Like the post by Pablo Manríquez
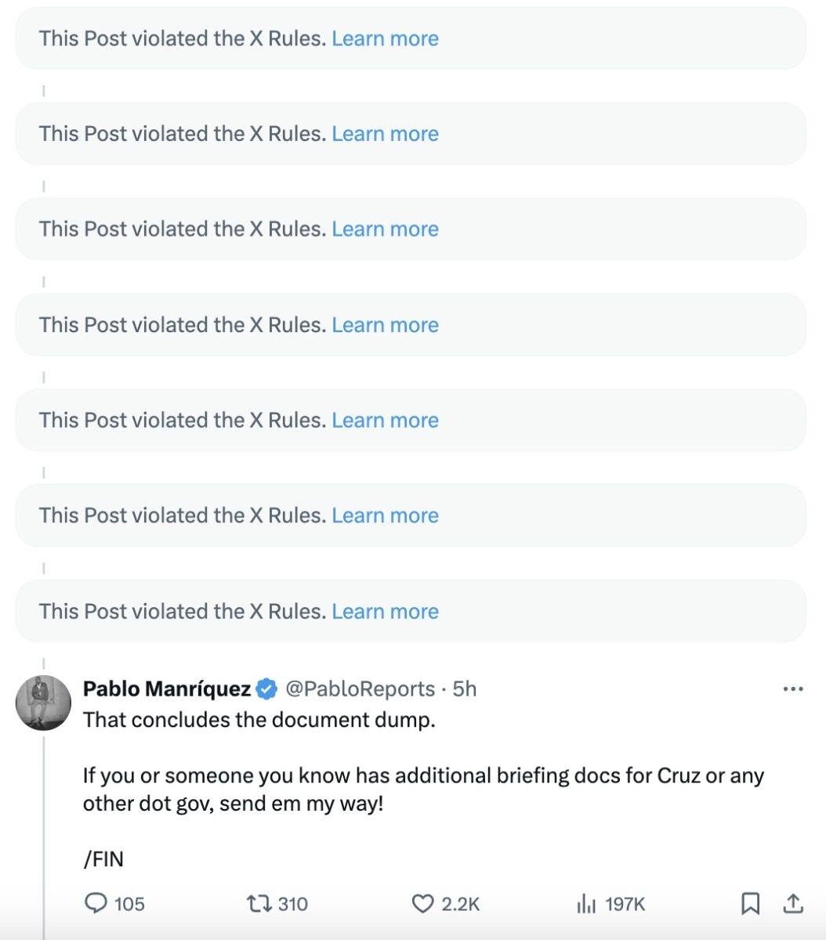The image size is (826, 940). pyautogui.click(x=423, y=904)
